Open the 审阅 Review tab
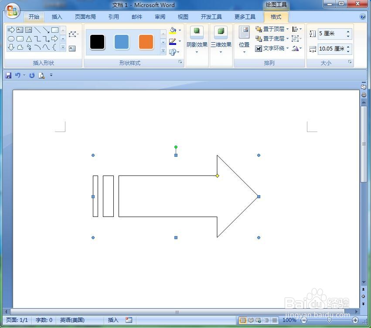The image size is (371, 328). click(x=160, y=17)
